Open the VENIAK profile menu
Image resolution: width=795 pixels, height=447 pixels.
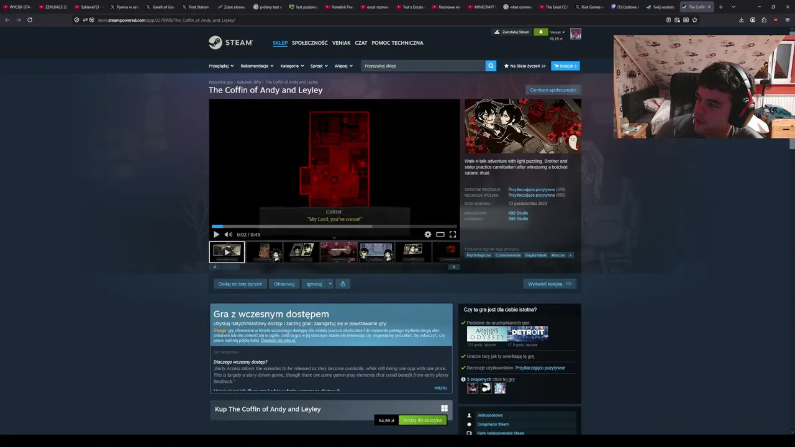[x=342, y=43]
